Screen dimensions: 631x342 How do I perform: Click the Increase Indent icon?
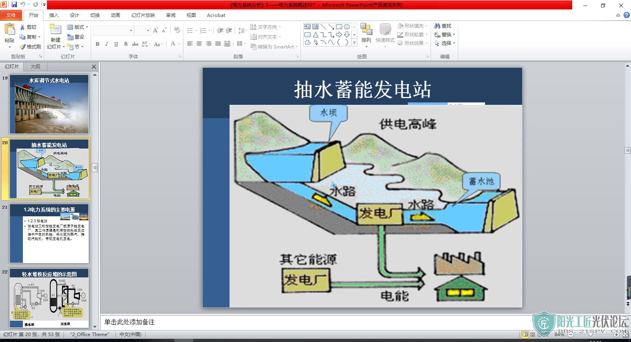pyautogui.click(x=229, y=30)
